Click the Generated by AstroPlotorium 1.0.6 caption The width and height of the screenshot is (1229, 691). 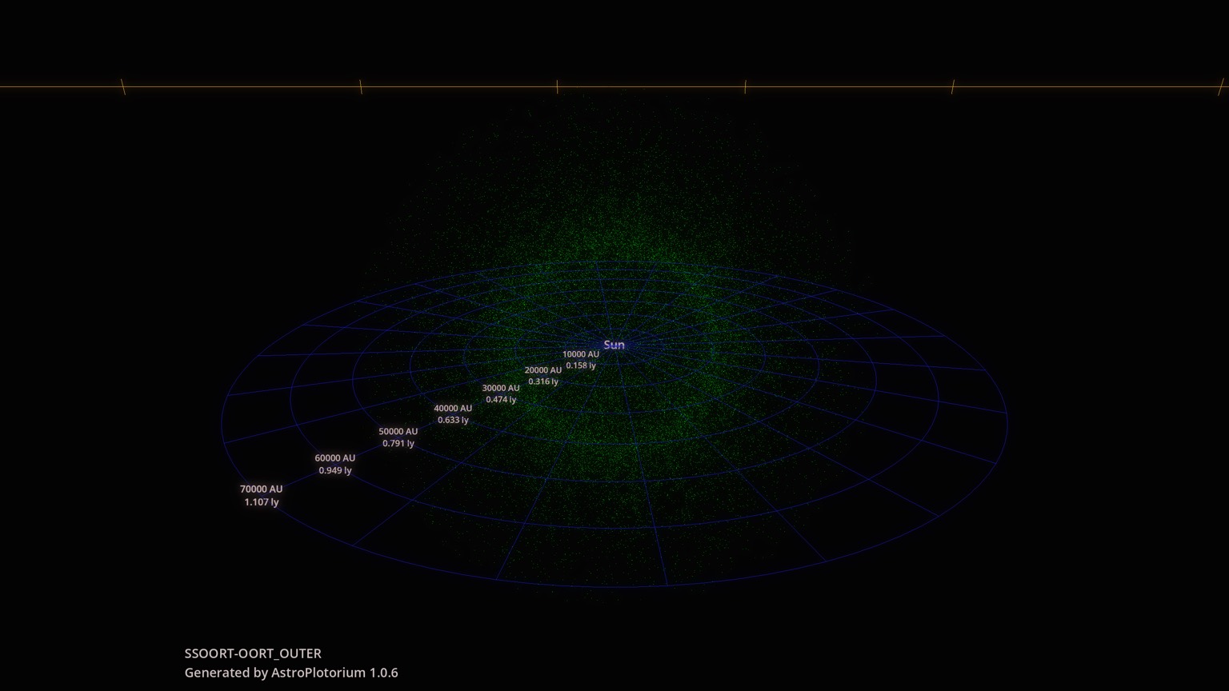coord(291,673)
